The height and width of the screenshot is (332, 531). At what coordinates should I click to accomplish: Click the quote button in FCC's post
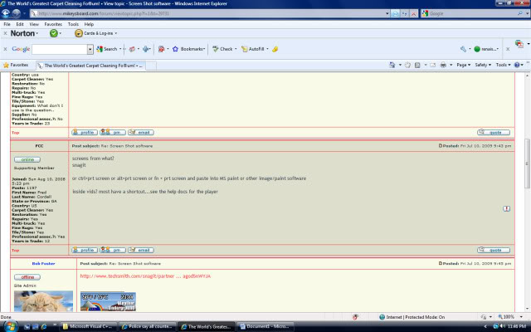(x=494, y=250)
